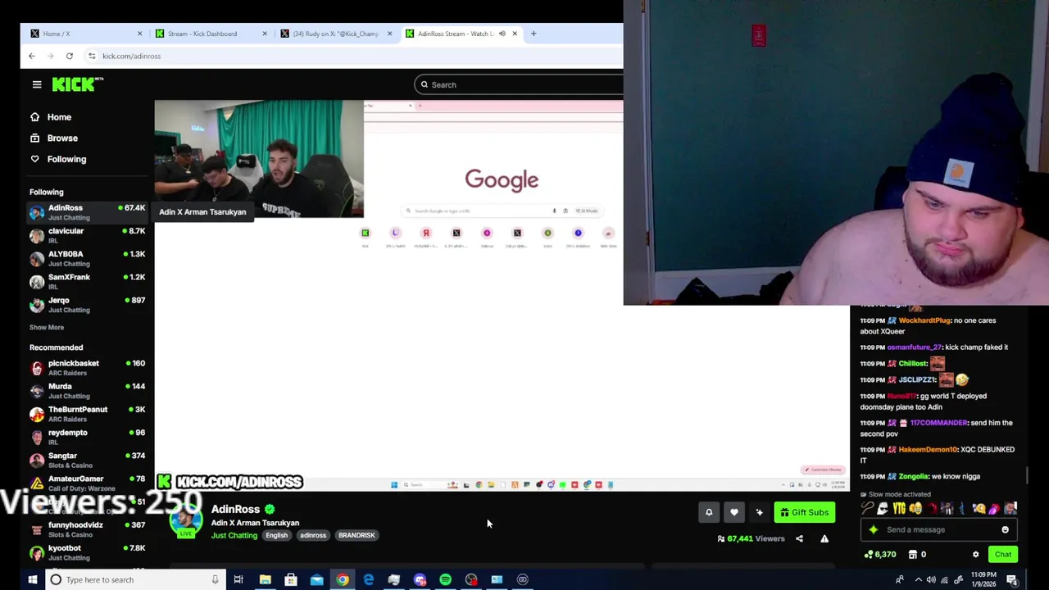
Task: Go back in the browser
Action: (32, 56)
